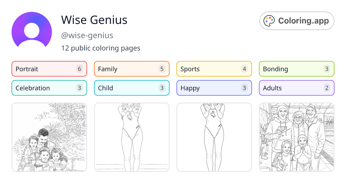
Task: Select the Portrait tag showing 6 pages
Action: (x=49, y=69)
